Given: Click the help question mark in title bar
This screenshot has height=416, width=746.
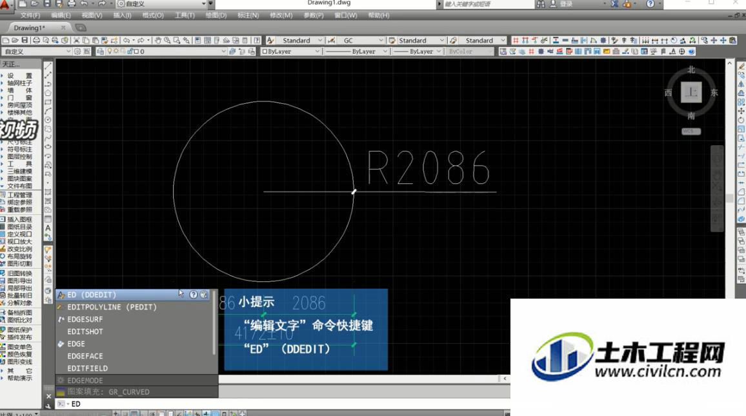Looking at the screenshot, I should [650, 4].
